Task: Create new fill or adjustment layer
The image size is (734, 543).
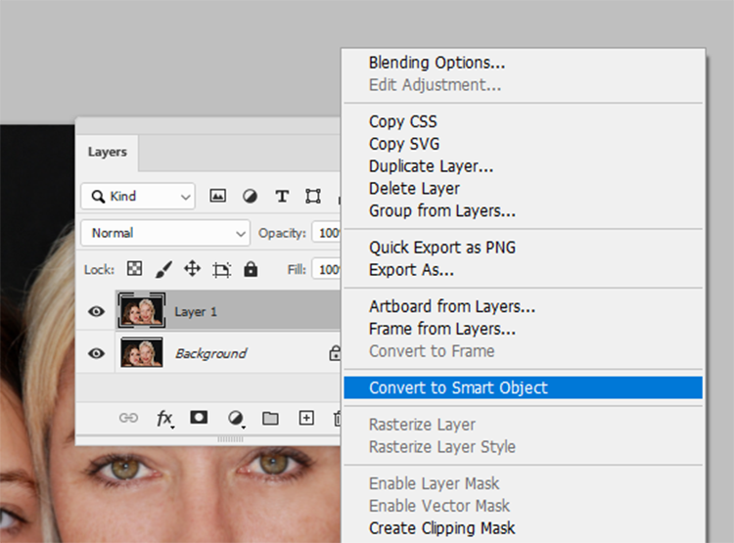Action: (236, 418)
